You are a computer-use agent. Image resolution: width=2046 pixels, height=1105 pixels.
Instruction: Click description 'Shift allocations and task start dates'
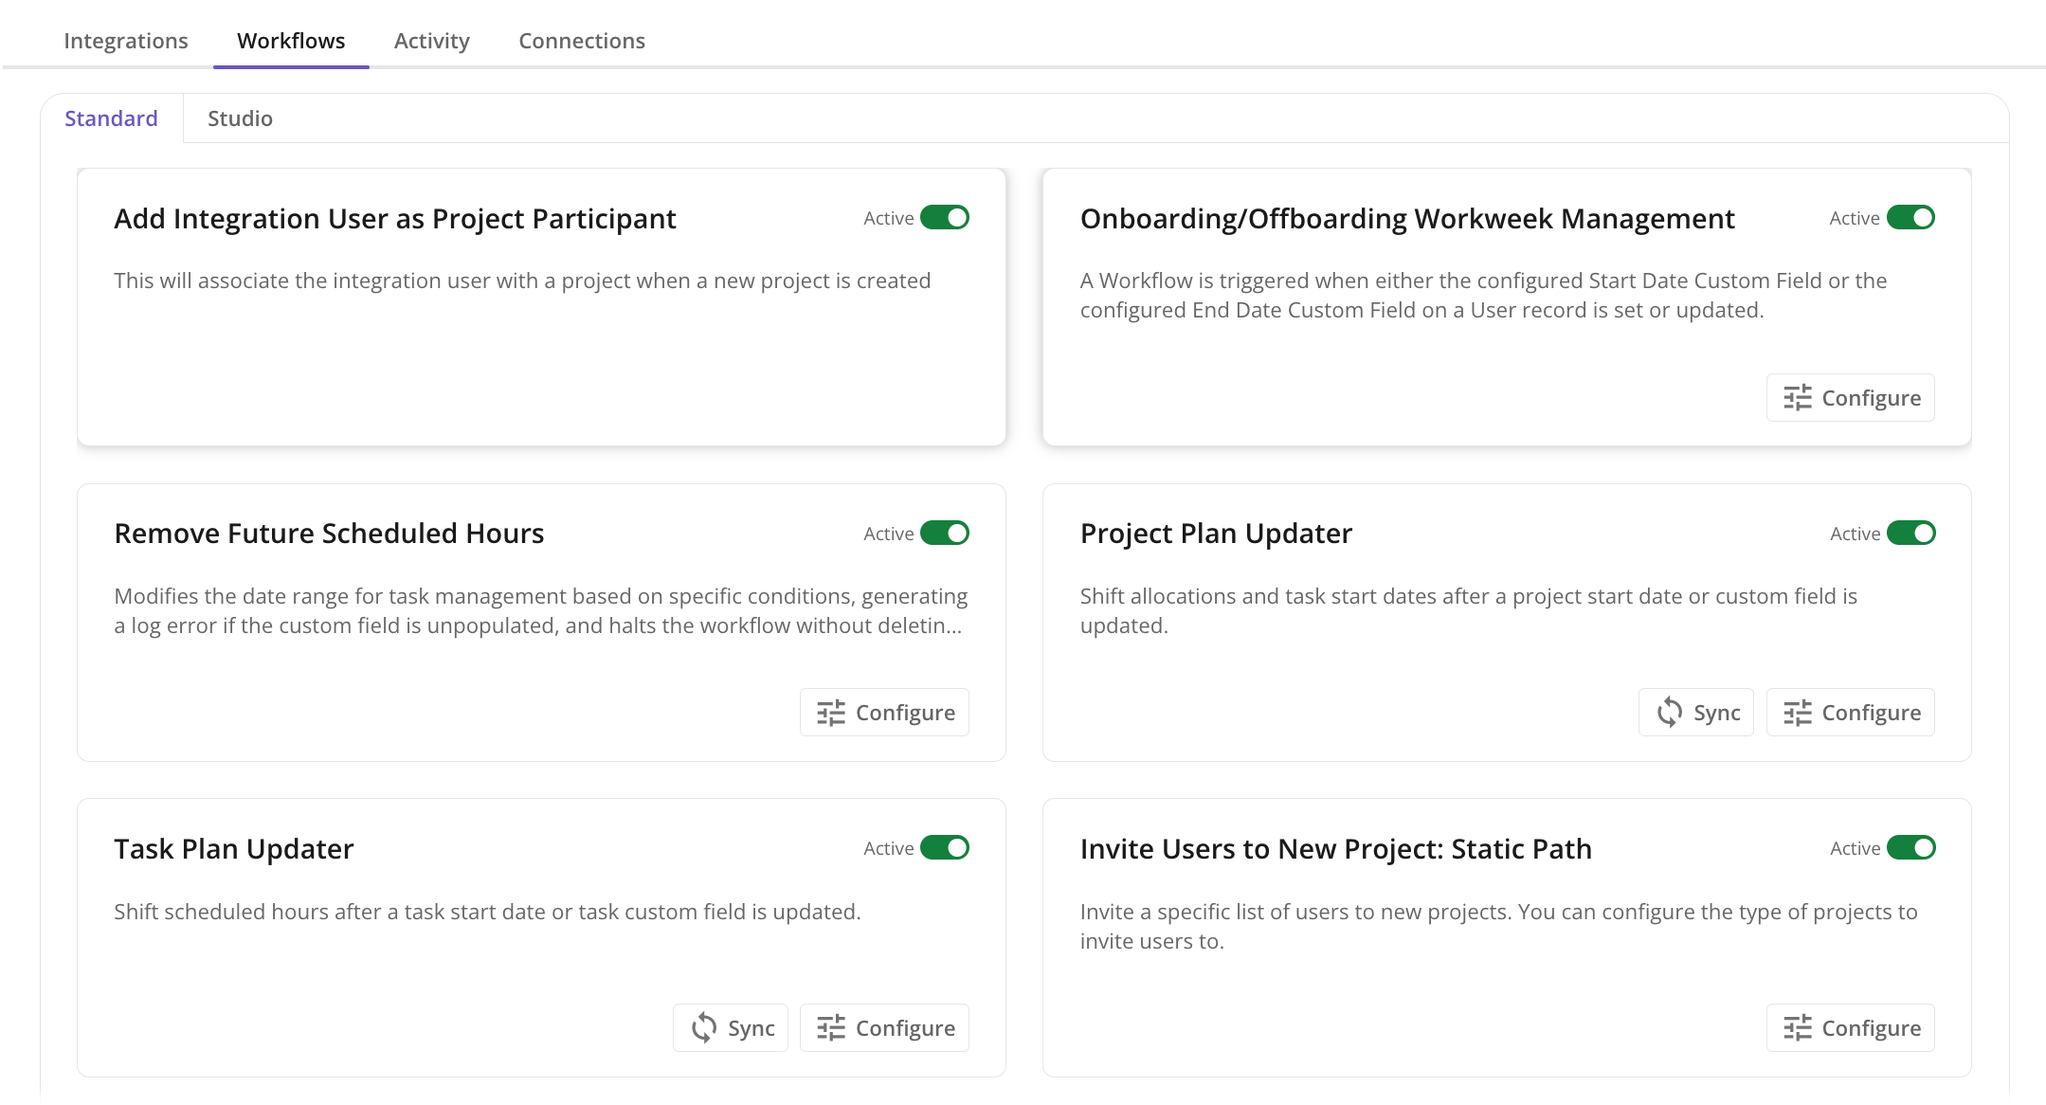coord(1469,610)
